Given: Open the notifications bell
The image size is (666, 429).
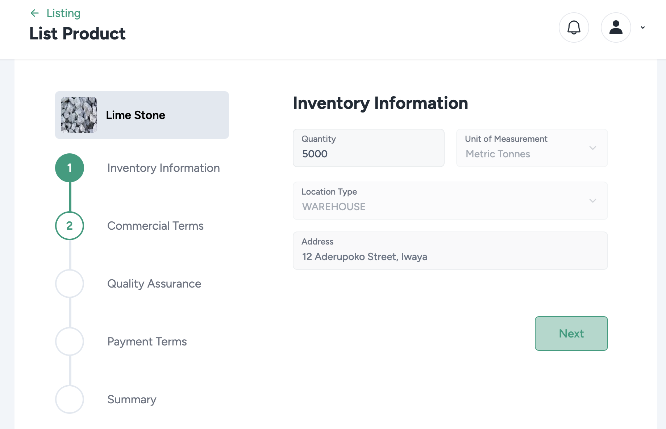Looking at the screenshot, I should 574,27.
